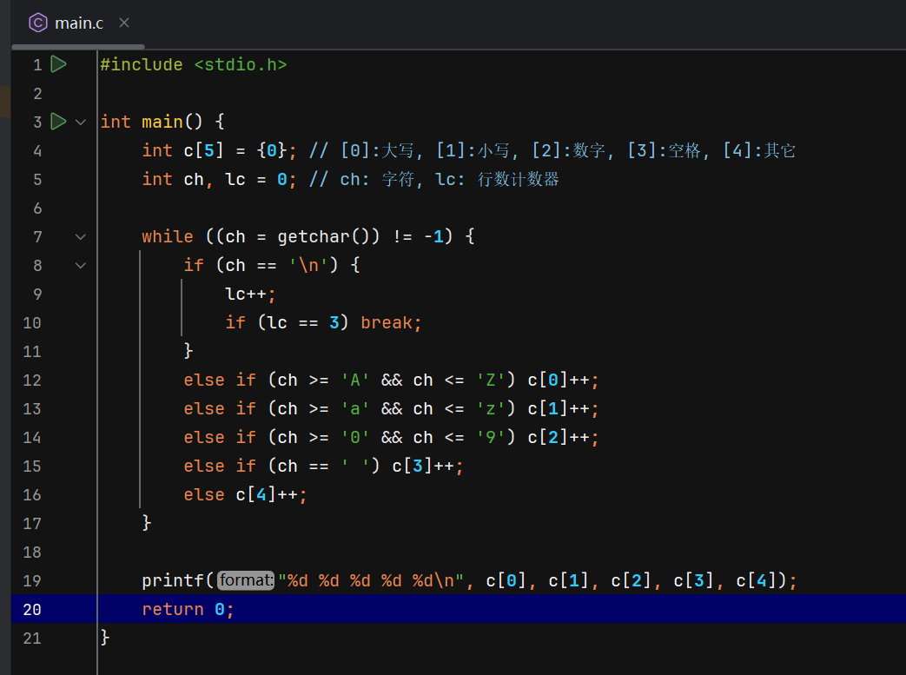Click line number 10 in the gutter
Image resolution: width=906 pixels, height=675 pixels.
click(x=32, y=322)
